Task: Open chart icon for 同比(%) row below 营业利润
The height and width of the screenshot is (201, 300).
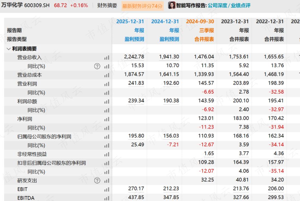Action: click(x=107, y=93)
